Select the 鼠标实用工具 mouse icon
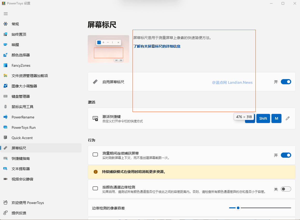 click(5, 107)
